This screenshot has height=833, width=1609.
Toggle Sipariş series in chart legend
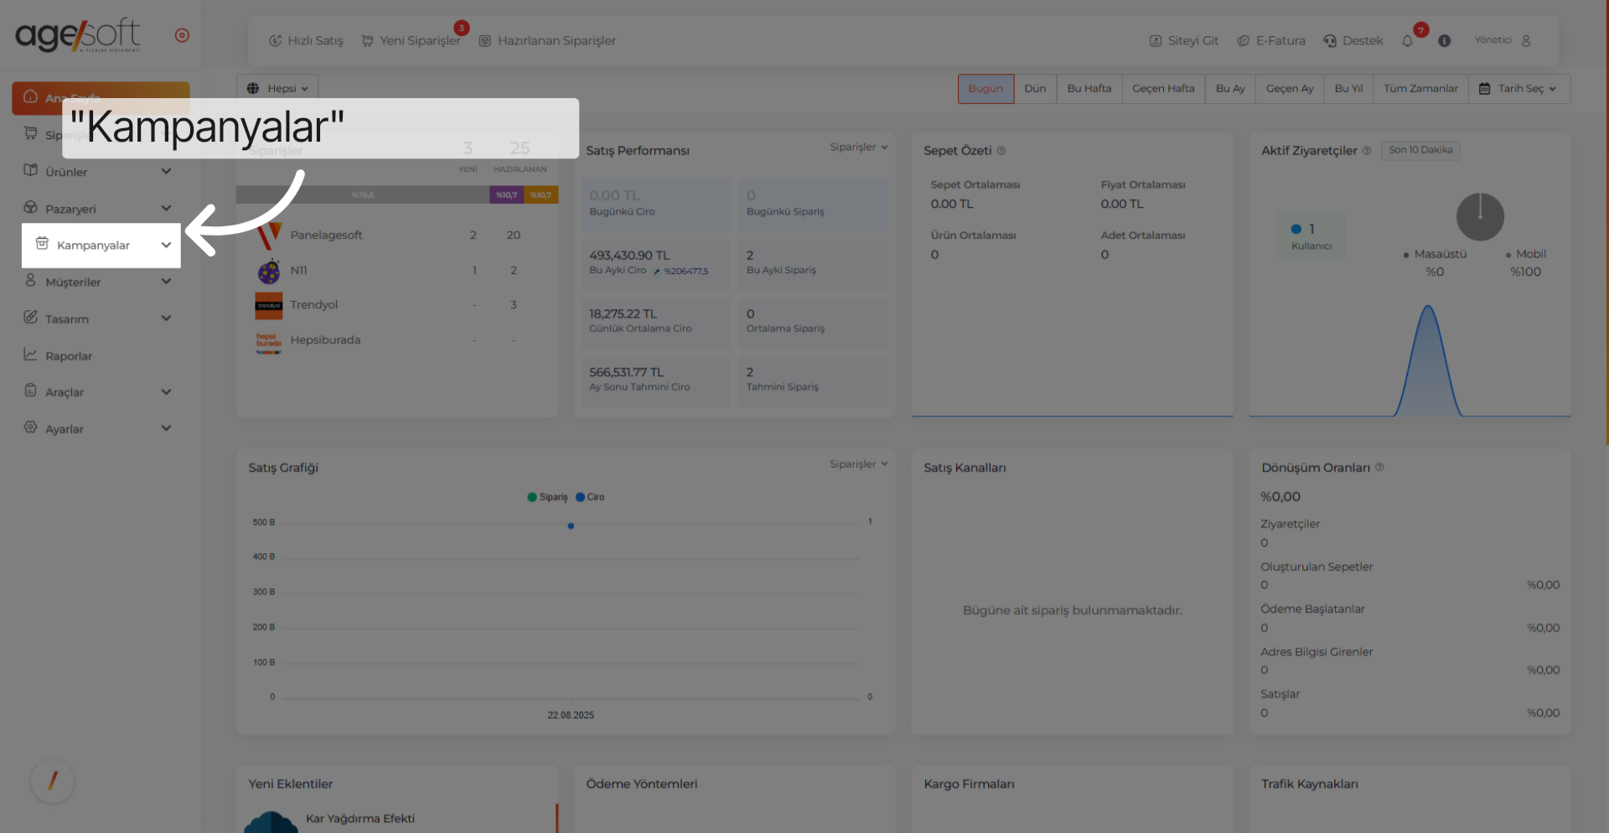pyautogui.click(x=547, y=497)
